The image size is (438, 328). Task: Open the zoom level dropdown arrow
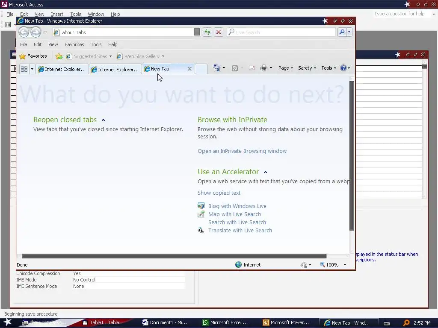click(x=345, y=264)
